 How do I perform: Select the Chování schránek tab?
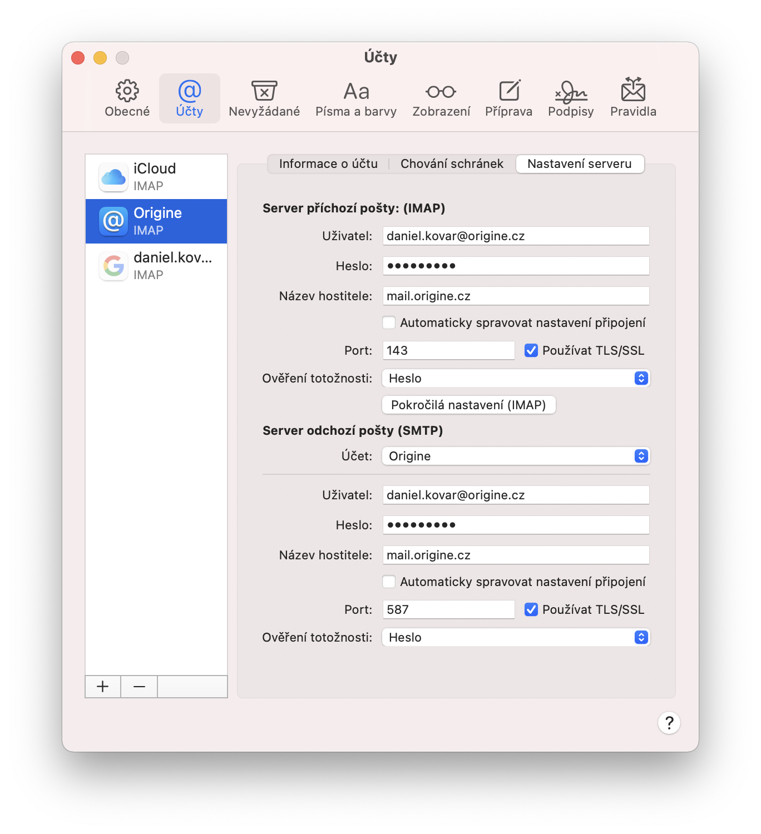[452, 163]
